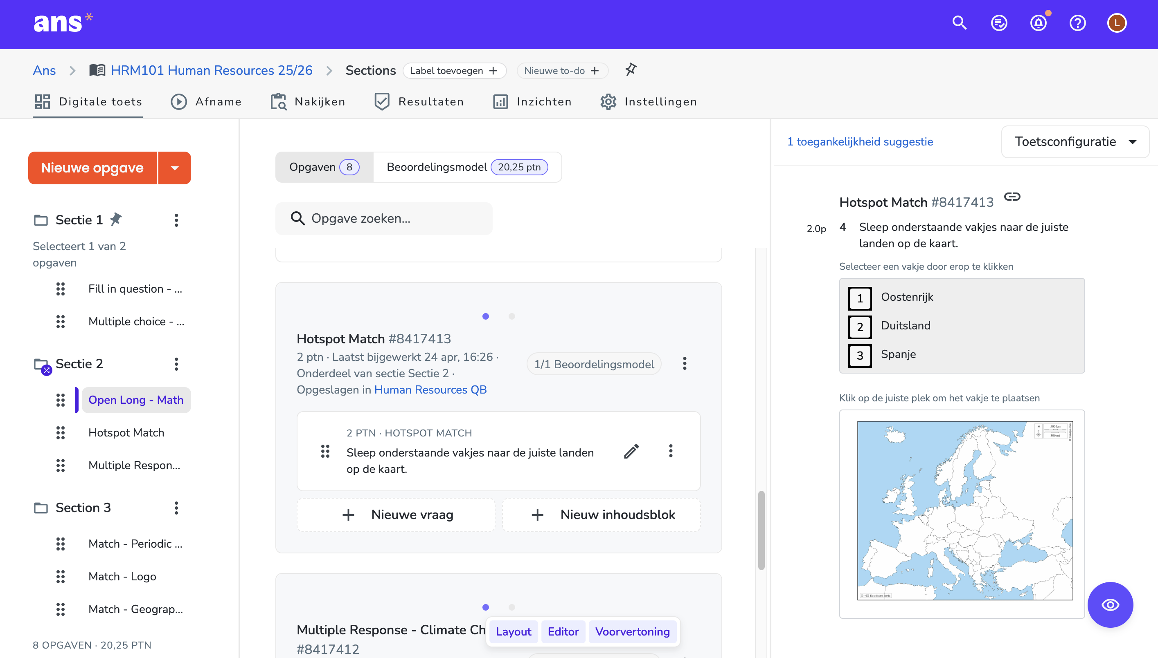Select first version dot of Multiple Response card
This screenshot has width=1158, height=658.
pyautogui.click(x=485, y=607)
